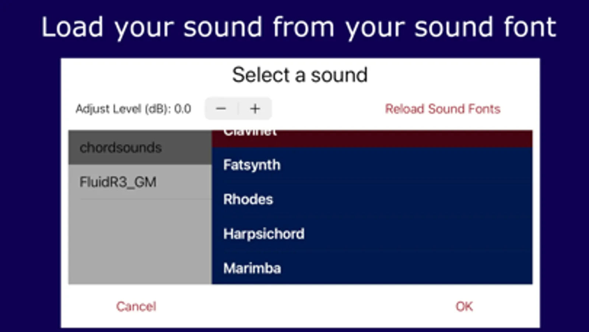589x332 pixels.
Task: Click the "Select a sound" dialog title
Action: (x=300, y=75)
